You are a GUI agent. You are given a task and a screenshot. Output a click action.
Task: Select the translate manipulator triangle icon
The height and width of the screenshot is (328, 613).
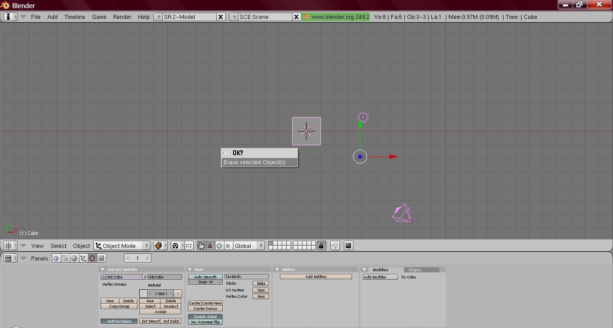(x=210, y=246)
